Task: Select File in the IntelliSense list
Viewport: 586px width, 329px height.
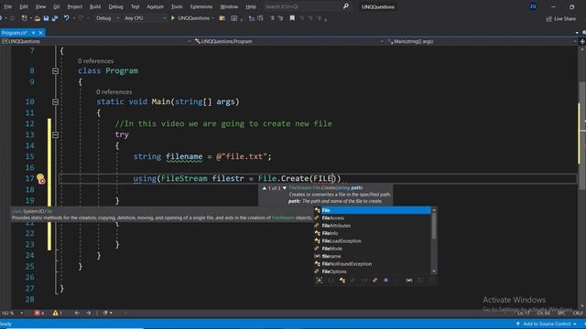Action: point(373,210)
